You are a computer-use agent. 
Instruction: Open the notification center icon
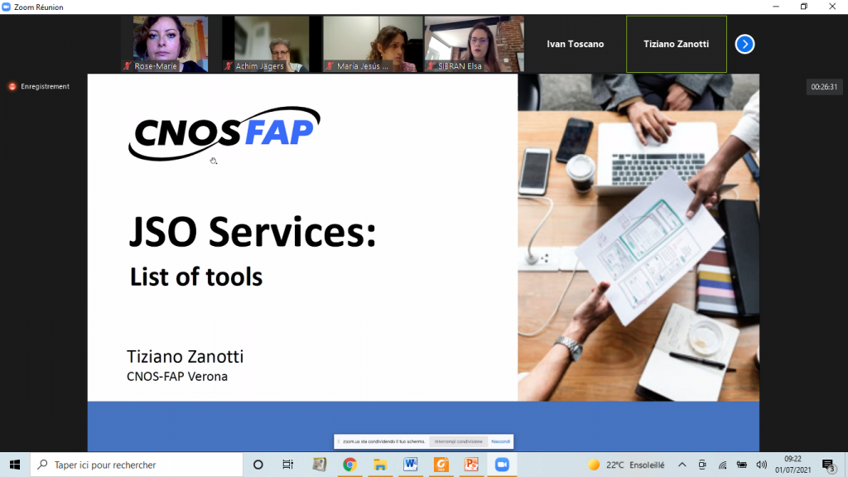click(828, 465)
